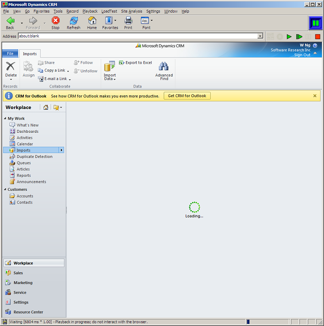Click the red Stop icon
The height and width of the screenshot is (326, 324).
(x=56, y=21)
